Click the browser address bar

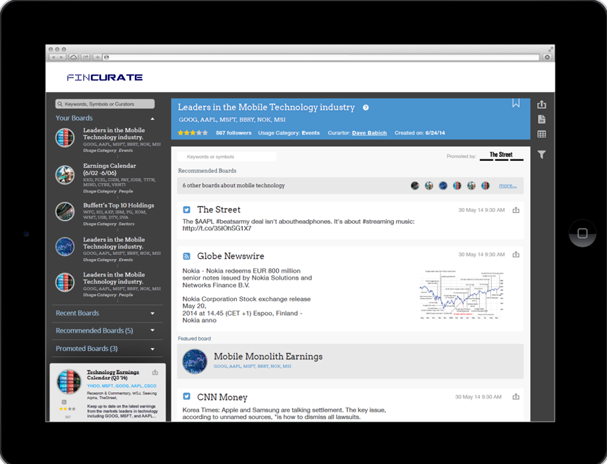(x=320, y=57)
